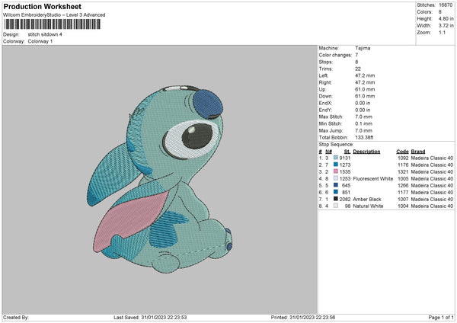The height and width of the screenshot is (323, 457).
Task: Click the 'Colorway 1' value
Action: click(40, 41)
